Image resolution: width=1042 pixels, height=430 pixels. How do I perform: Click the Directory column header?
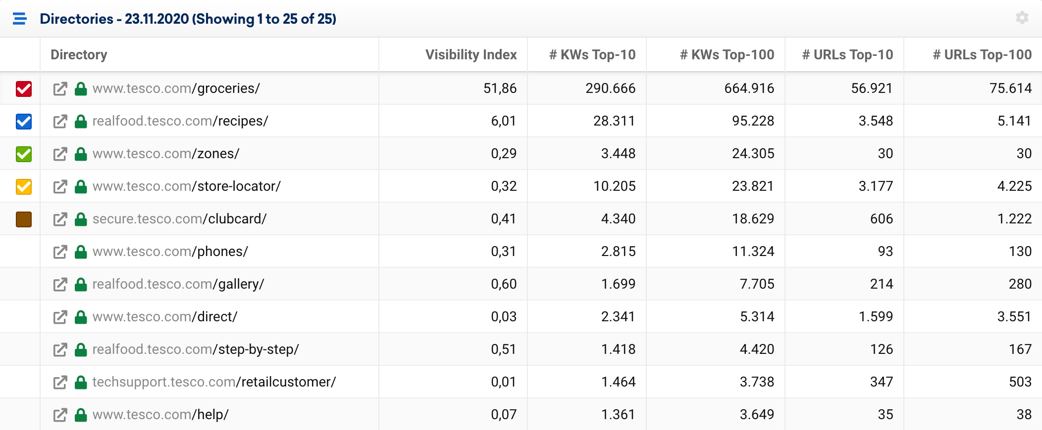click(79, 54)
